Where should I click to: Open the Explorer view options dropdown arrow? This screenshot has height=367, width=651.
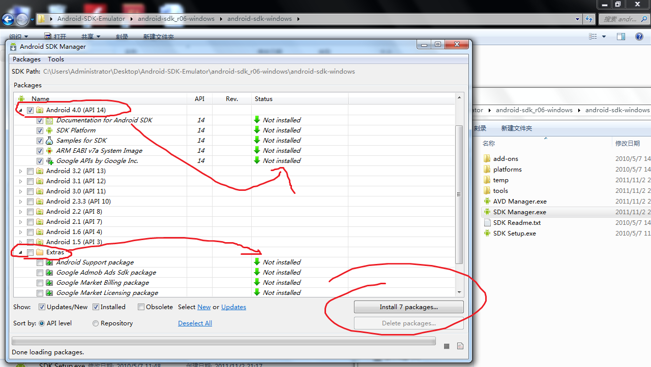pos(604,37)
